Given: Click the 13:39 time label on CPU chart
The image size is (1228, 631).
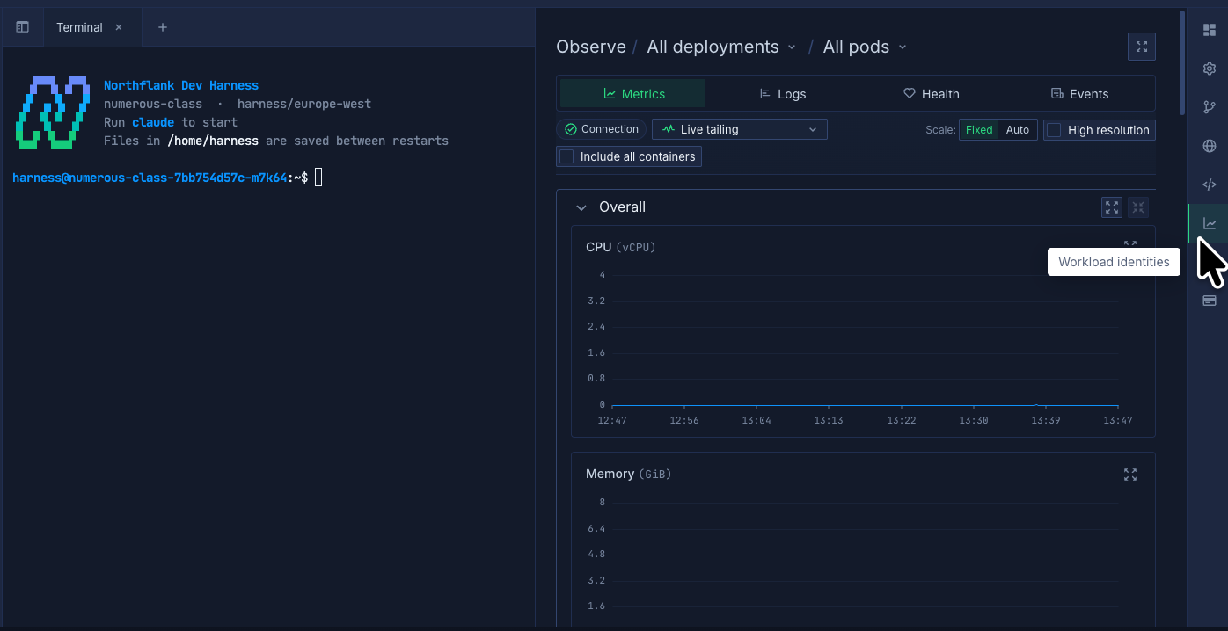Looking at the screenshot, I should point(1045,420).
